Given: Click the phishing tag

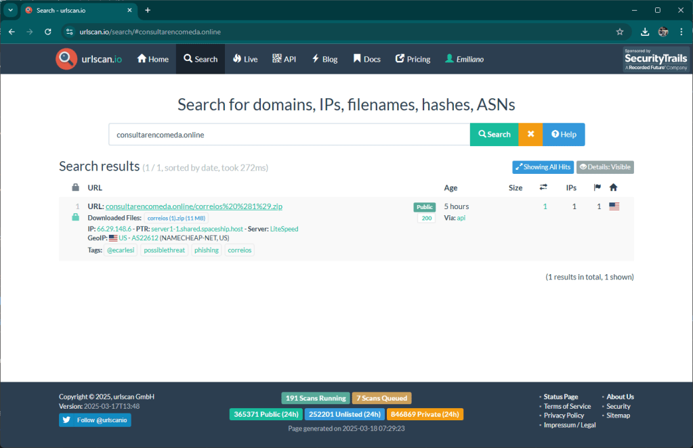Looking at the screenshot, I should coord(206,250).
